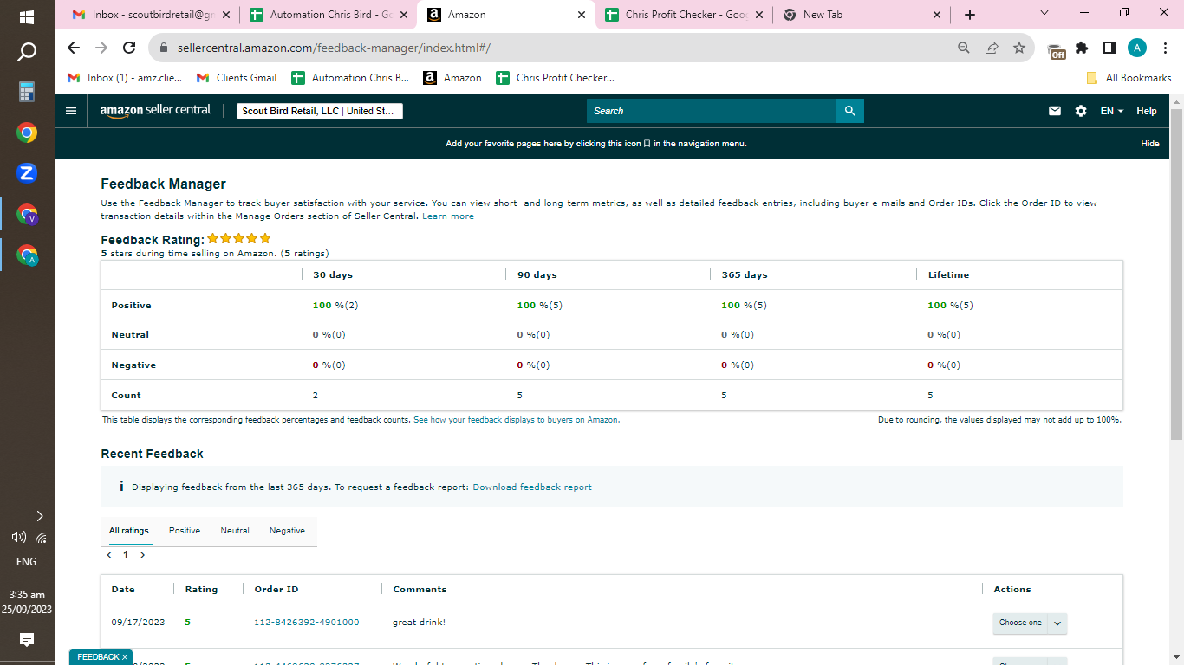The height and width of the screenshot is (665, 1184).
Task: Go to the next feedback page arrow
Action: (142, 555)
